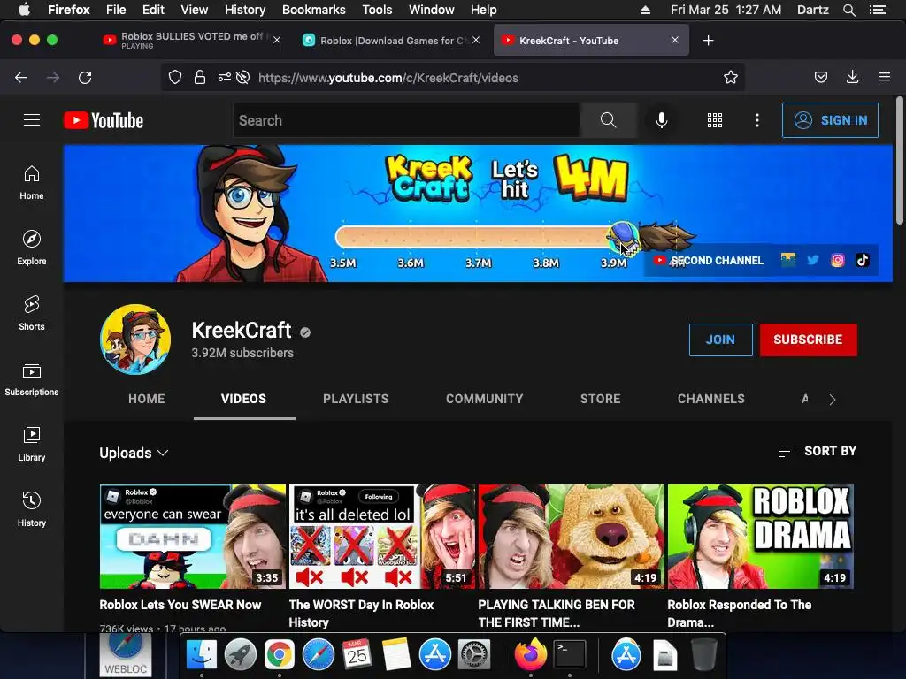Select the VIDEOS channel tab
Image resolution: width=906 pixels, height=679 pixels.
coord(244,399)
